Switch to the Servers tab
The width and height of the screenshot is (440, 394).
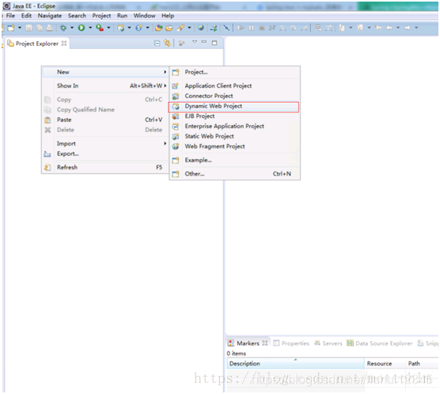[328, 343]
